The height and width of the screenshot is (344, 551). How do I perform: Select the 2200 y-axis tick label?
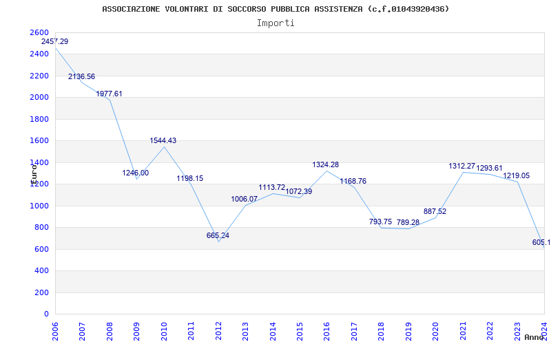coord(39,76)
